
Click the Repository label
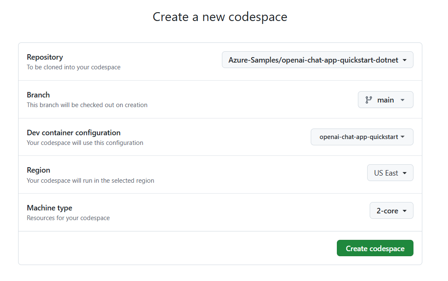pyautogui.click(x=45, y=57)
